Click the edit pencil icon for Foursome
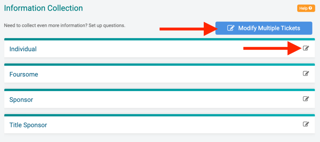The width and height of the screenshot is (320, 142). pos(306,73)
